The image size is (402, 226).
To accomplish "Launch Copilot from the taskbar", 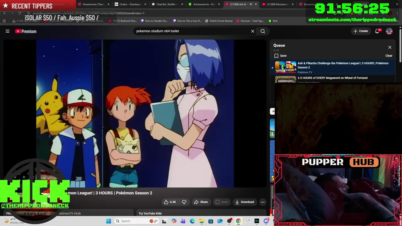I will click(x=174, y=221).
